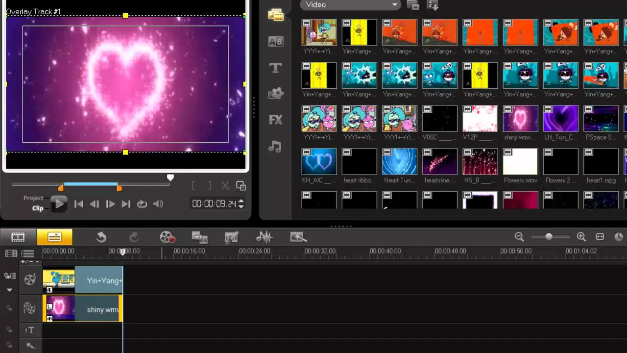Open the Audio library music note icon
The width and height of the screenshot is (627, 353).
[275, 146]
